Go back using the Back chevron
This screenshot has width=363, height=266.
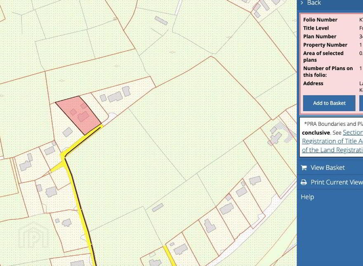(302, 3)
